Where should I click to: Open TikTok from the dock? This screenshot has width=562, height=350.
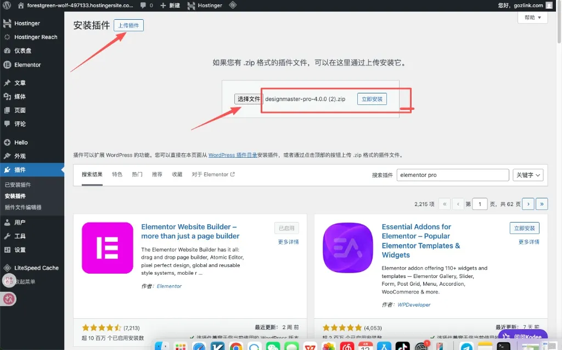click(x=402, y=347)
